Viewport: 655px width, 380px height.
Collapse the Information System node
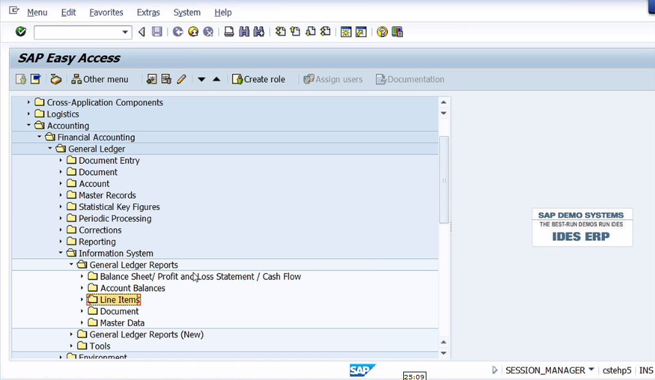(60, 253)
